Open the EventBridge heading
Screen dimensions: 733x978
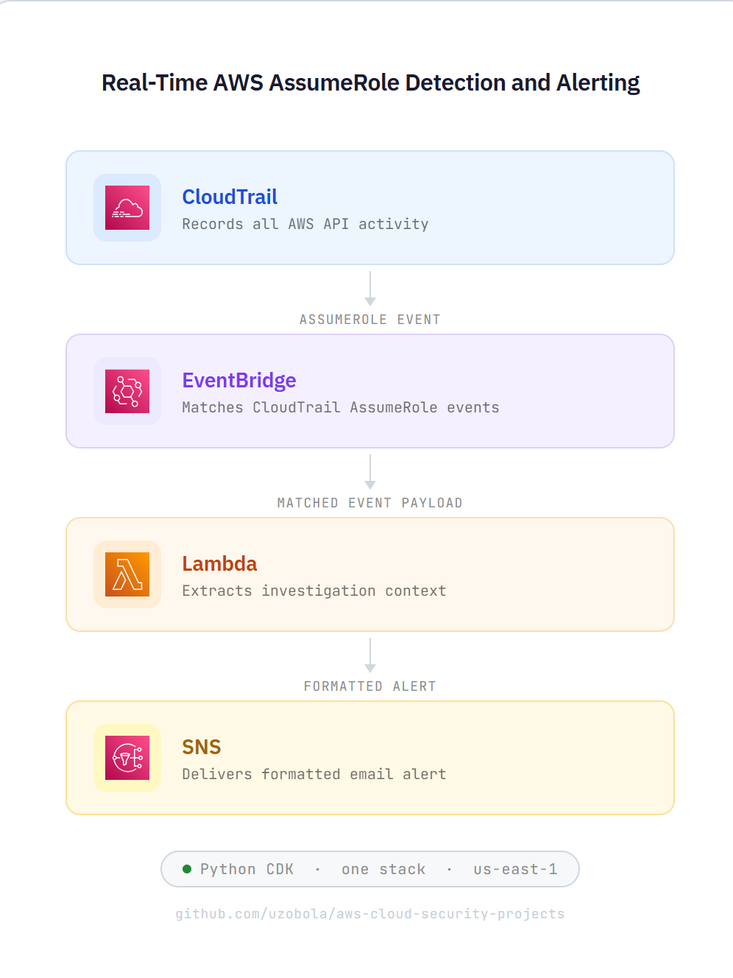tap(239, 380)
